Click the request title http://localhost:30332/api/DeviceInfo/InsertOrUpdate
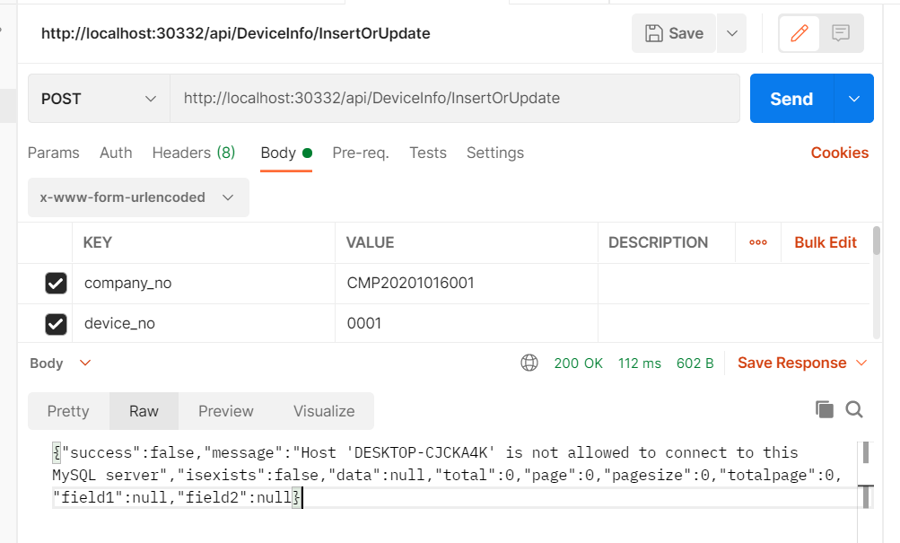 click(235, 33)
